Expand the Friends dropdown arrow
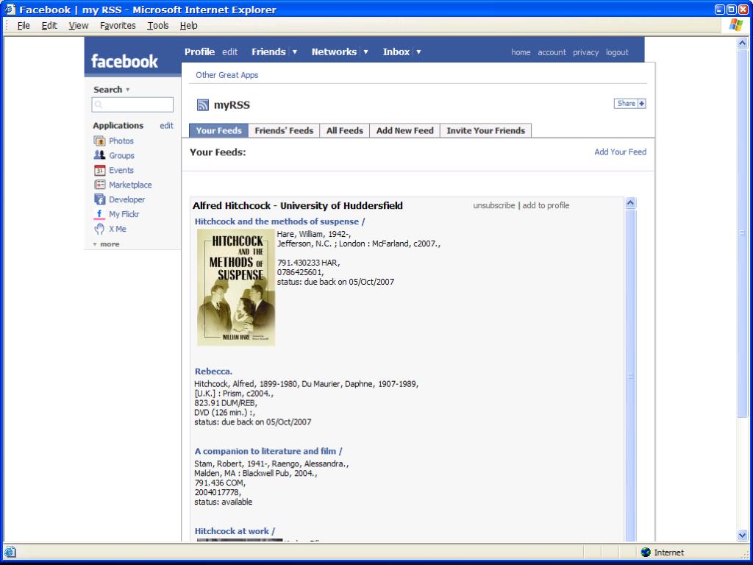The height and width of the screenshot is (565, 753). pos(295,52)
